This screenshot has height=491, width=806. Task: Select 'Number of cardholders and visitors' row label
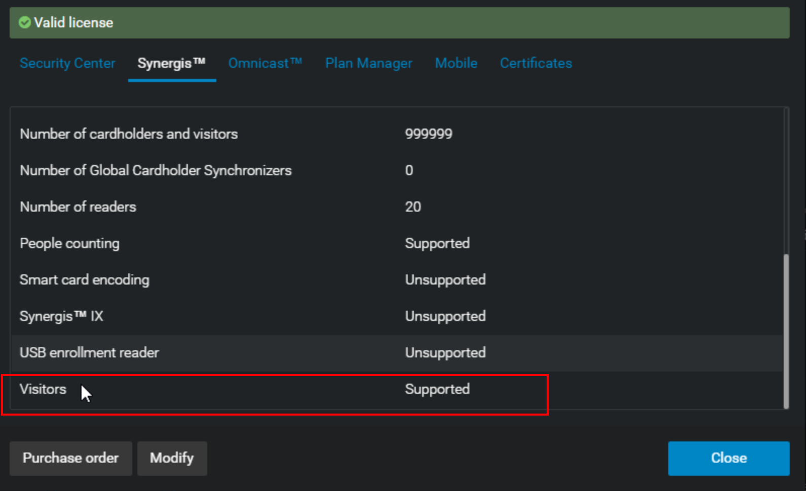tap(129, 134)
